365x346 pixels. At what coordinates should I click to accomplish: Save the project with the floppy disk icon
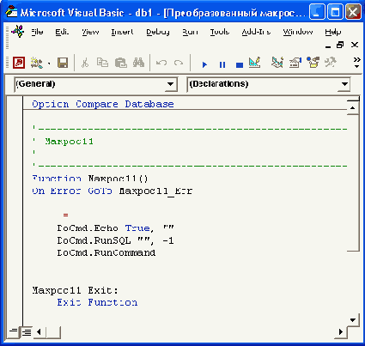63,63
